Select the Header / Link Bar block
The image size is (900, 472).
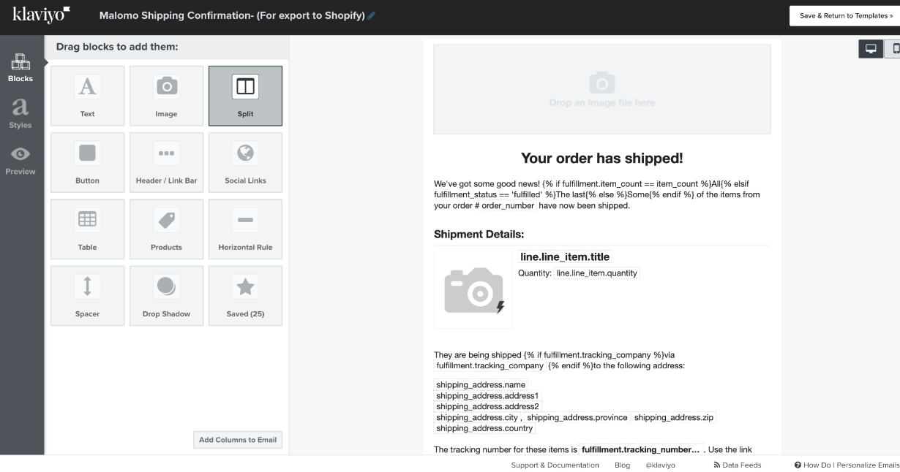click(166, 162)
